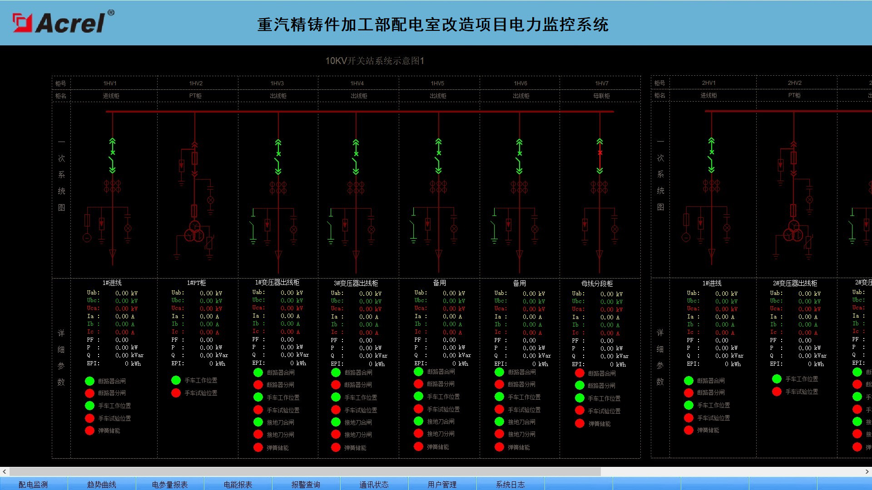Click 母线分段柜 断路器合闸 red indicator
872x490 pixels.
click(580, 373)
